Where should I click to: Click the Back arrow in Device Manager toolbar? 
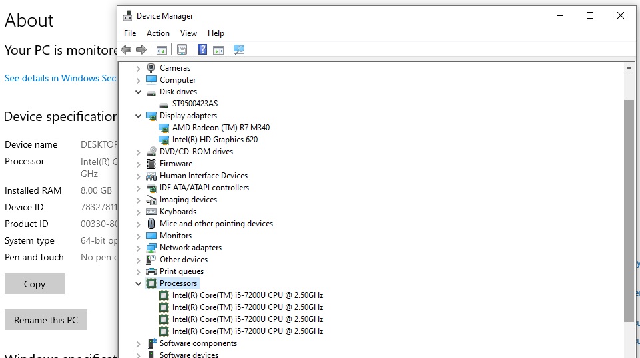click(126, 50)
